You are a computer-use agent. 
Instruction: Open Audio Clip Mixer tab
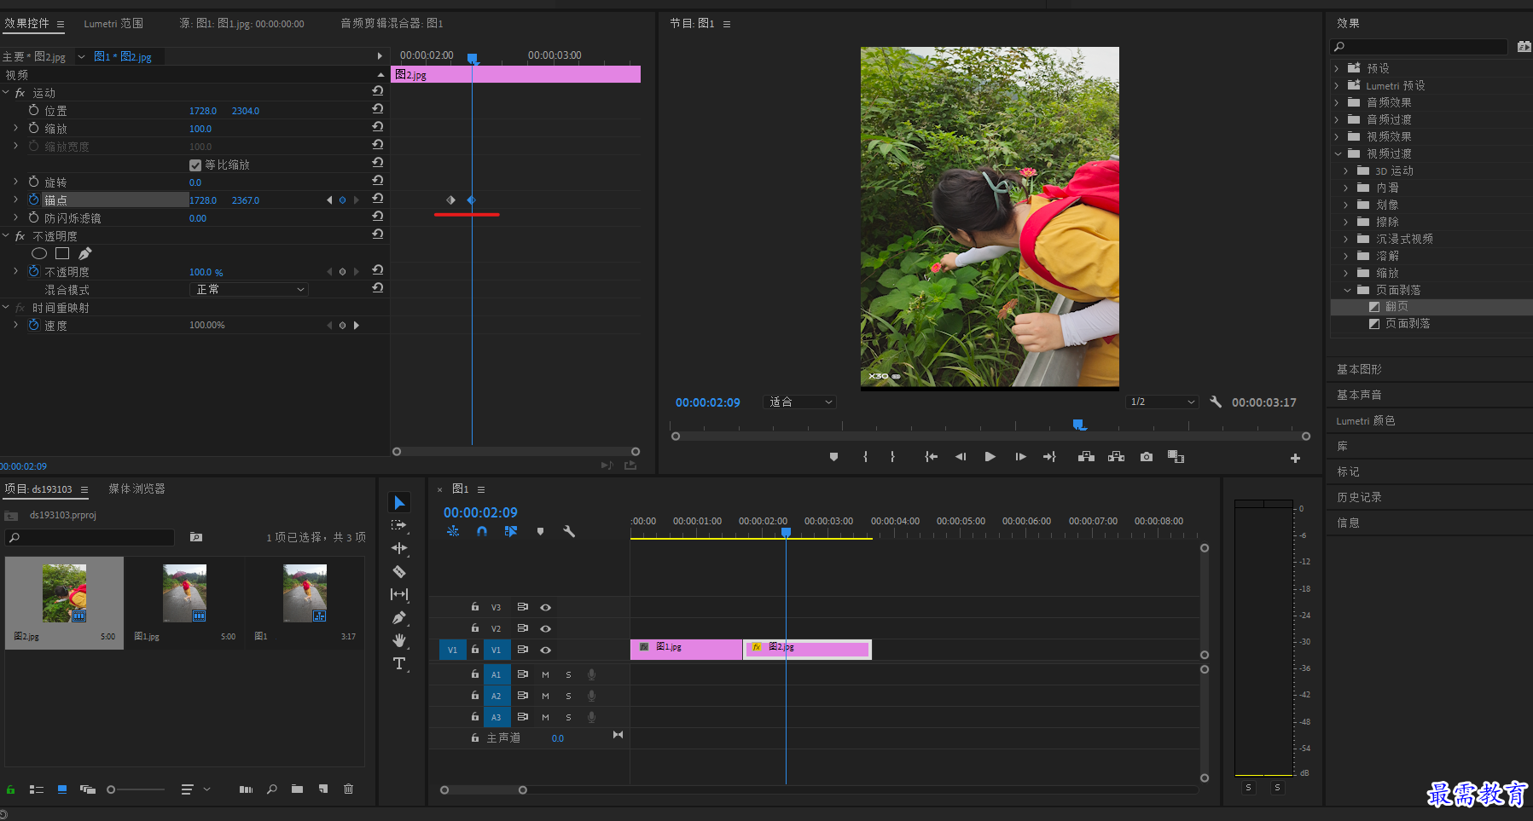(x=392, y=24)
